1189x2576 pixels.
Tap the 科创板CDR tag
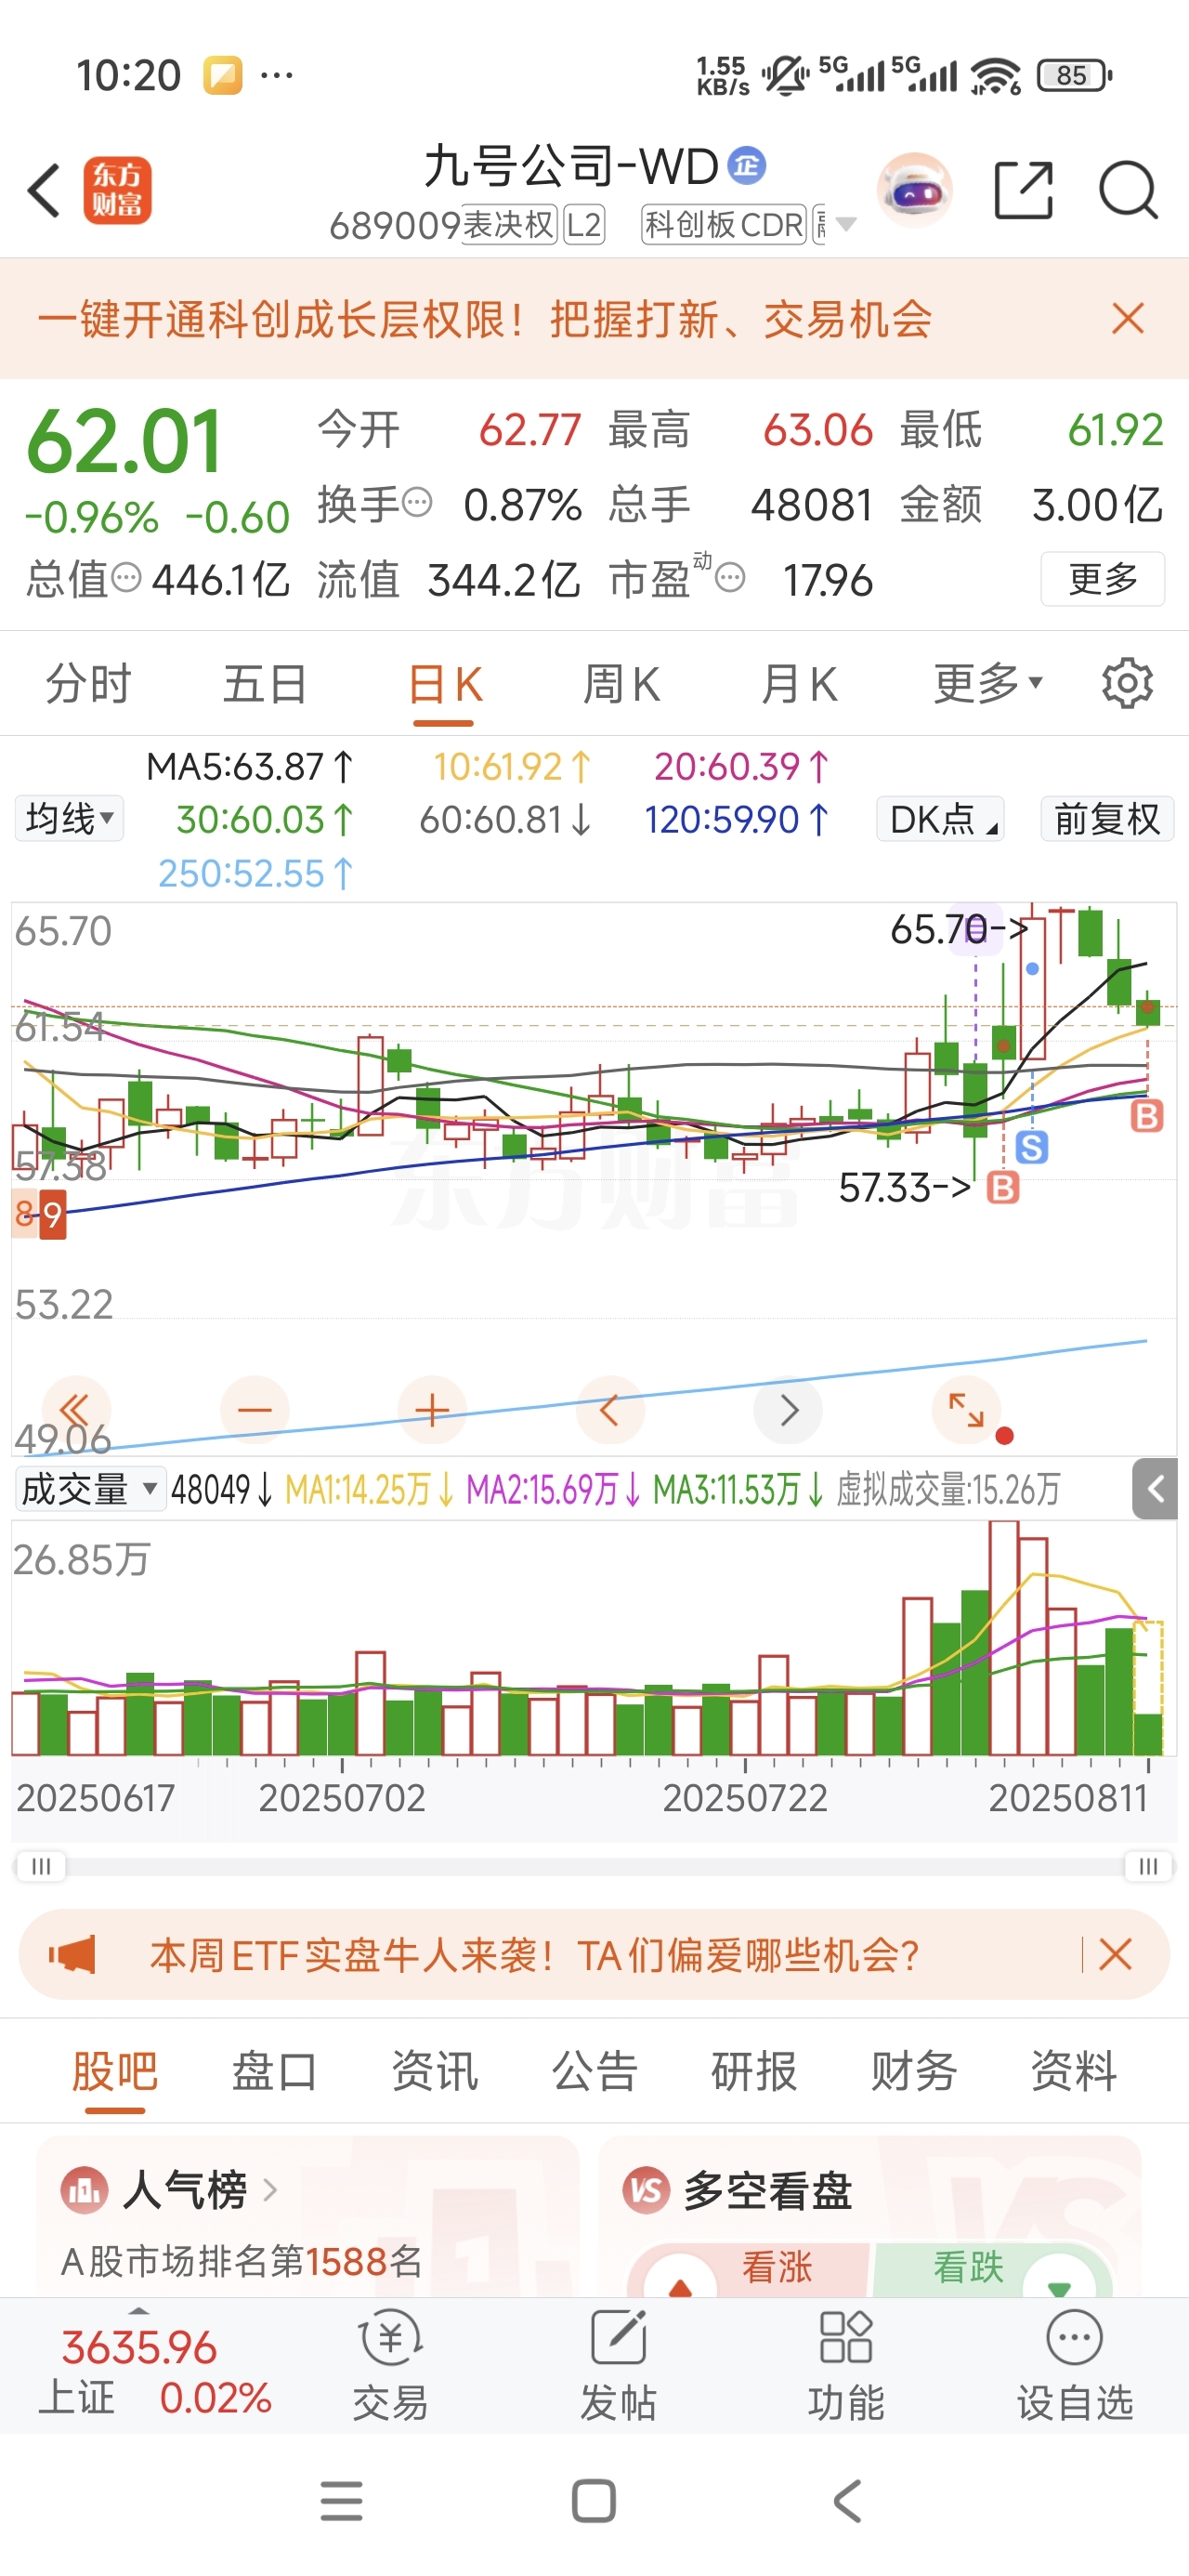click(723, 225)
